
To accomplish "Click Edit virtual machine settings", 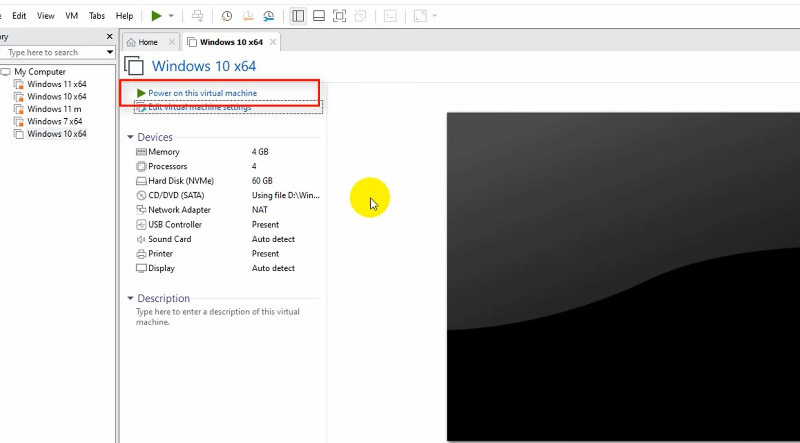I will (x=200, y=107).
